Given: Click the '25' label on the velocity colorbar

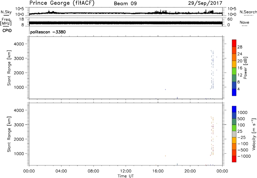Looking at the screenshot, I should tap(240, 131).
